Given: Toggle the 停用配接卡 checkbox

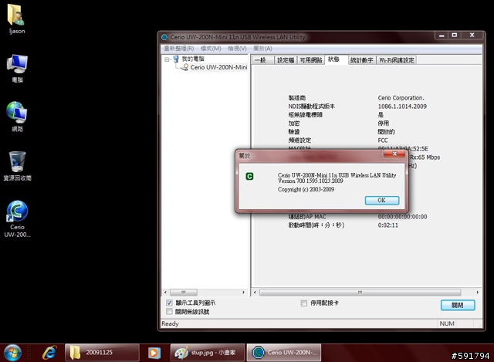Looking at the screenshot, I should [303, 303].
